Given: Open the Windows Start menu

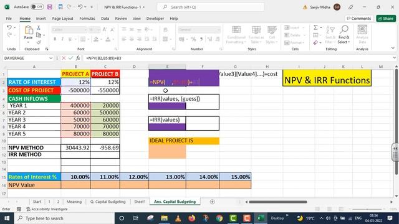Looking at the screenshot, I should (7, 218).
